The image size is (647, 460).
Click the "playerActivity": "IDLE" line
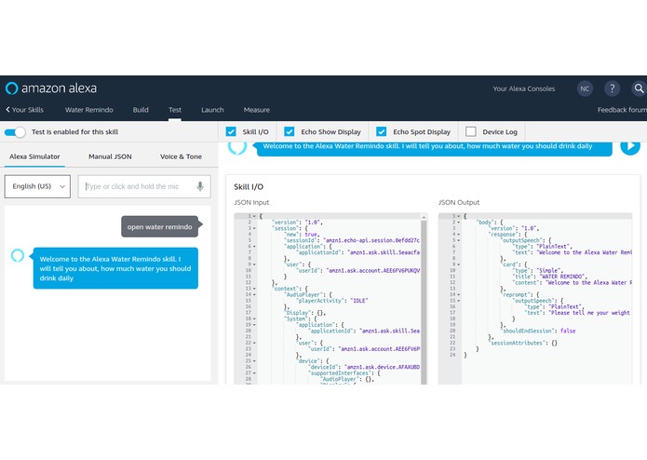[x=331, y=301]
